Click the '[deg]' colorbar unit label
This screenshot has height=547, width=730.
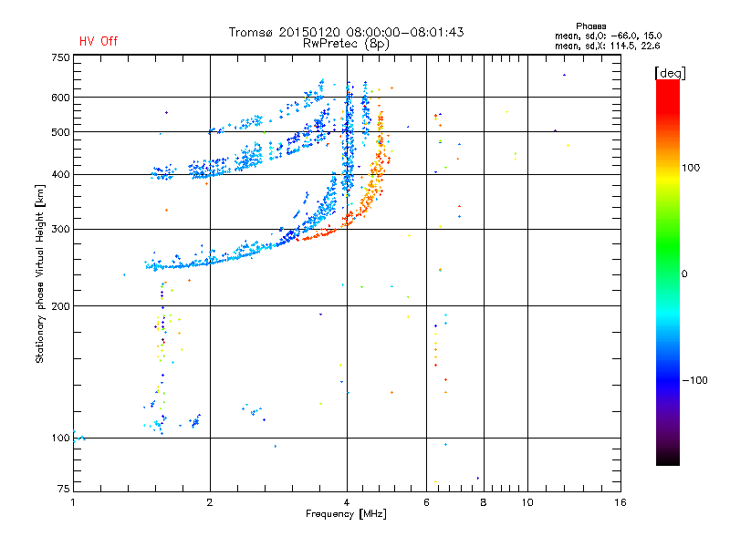[670, 73]
